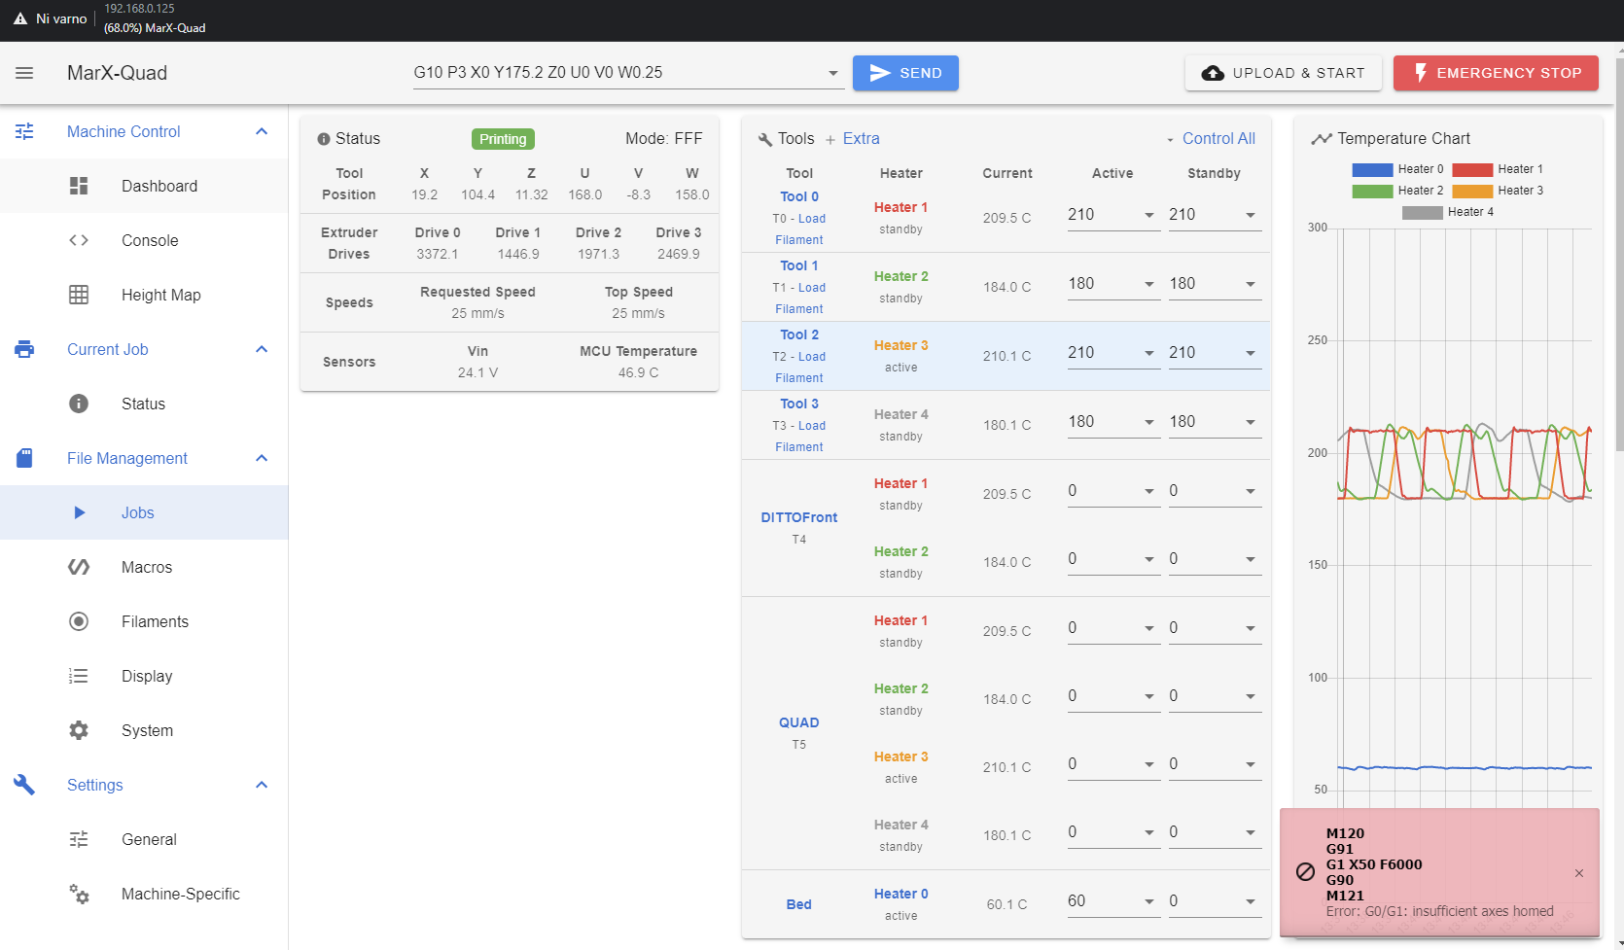Click DITTOFront tool T4 link
1624x950 pixels.
[799, 517]
